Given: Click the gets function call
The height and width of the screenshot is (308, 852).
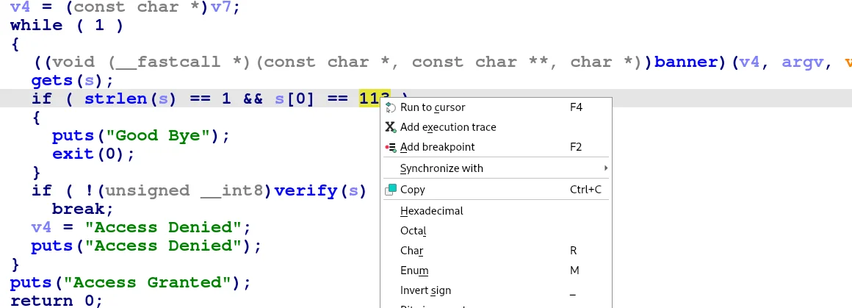Looking at the screenshot, I should click(x=52, y=80).
